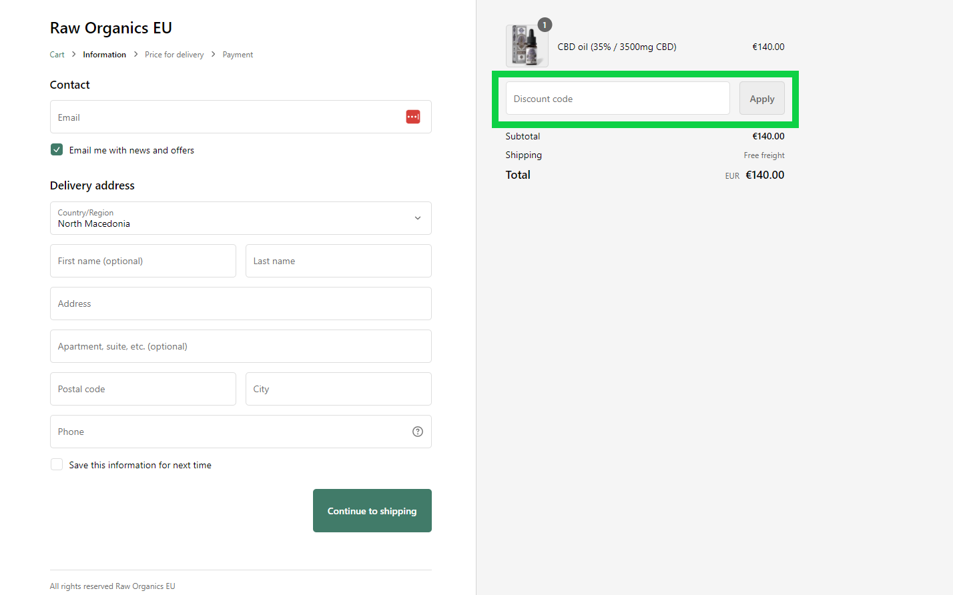Focus the Last name field
Image resolution: width=953 pixels, height=595 pixels.
(x=338, y=261)
